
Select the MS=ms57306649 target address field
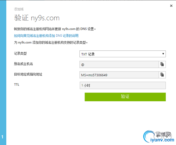119,75
